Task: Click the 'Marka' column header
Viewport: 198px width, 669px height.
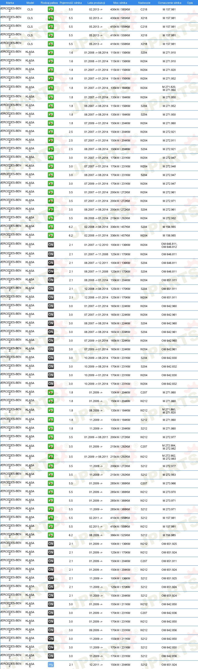Action: click(10, 3)
